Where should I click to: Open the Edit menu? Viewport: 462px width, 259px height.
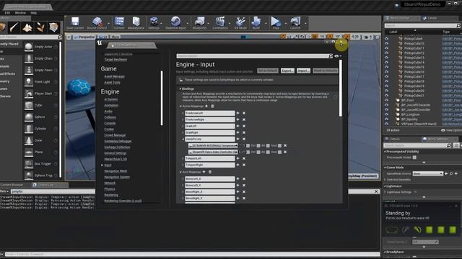7,13
